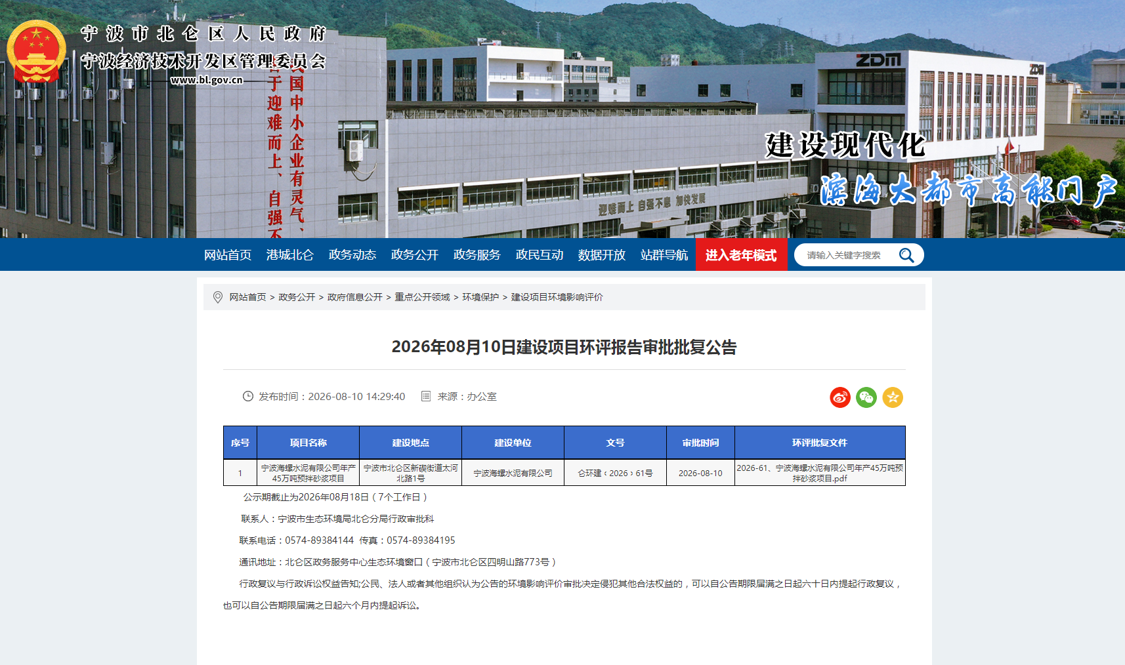The image size is (1125, 665).
Task: Click the yellow star favorites icon
Action: pyautogui.click(x=893, y=397)
